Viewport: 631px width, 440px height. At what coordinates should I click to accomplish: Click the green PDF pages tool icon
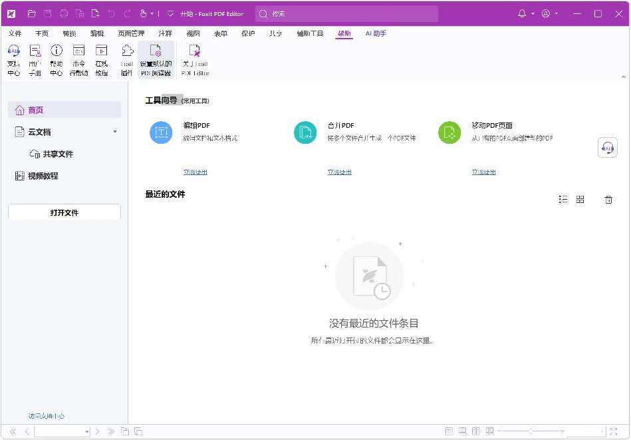pyautogui.click(x=449, y=132)
